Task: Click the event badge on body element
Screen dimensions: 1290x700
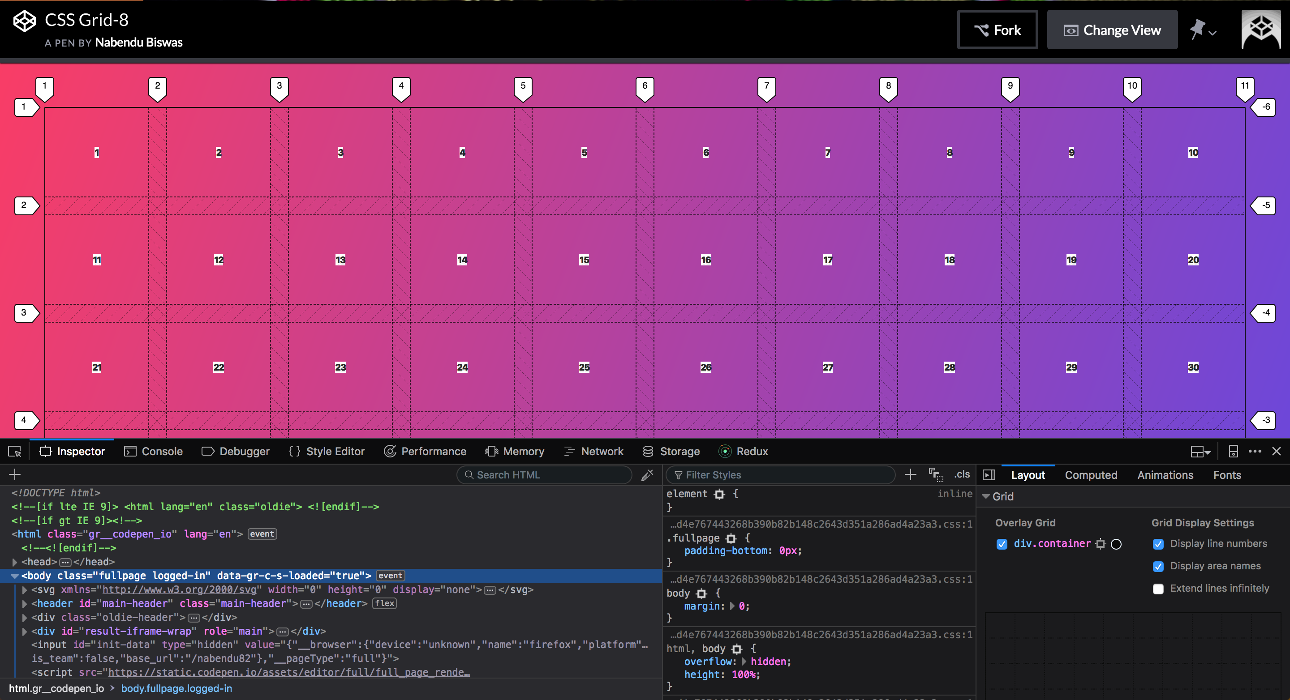Action: 390,576
